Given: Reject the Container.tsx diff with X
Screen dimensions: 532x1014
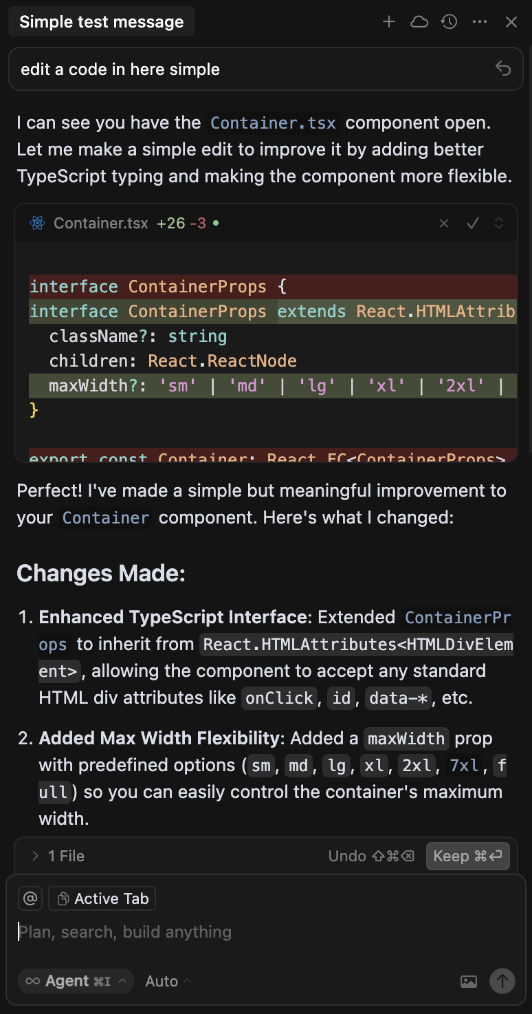Looking at the screenshot, I should click(x=444, y=223).
